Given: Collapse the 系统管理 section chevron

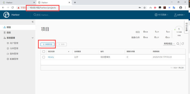Looking at the screenshot, I should (x=33, y=38).
